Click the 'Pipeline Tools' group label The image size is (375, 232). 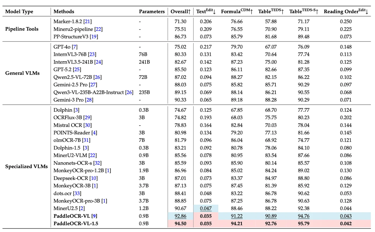(22, 29)
